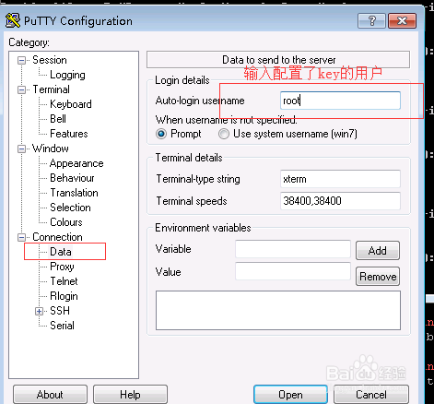The height and width of the screenshot is (404, 434).
Task: Click Open to start the session
Action: [x=290, y=395]
